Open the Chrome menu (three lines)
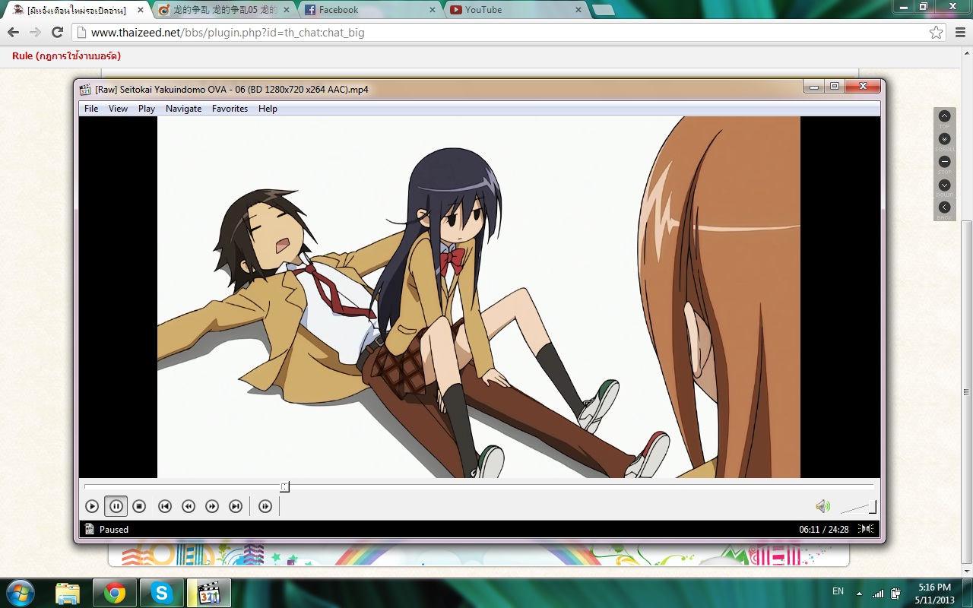 (959, 33)
